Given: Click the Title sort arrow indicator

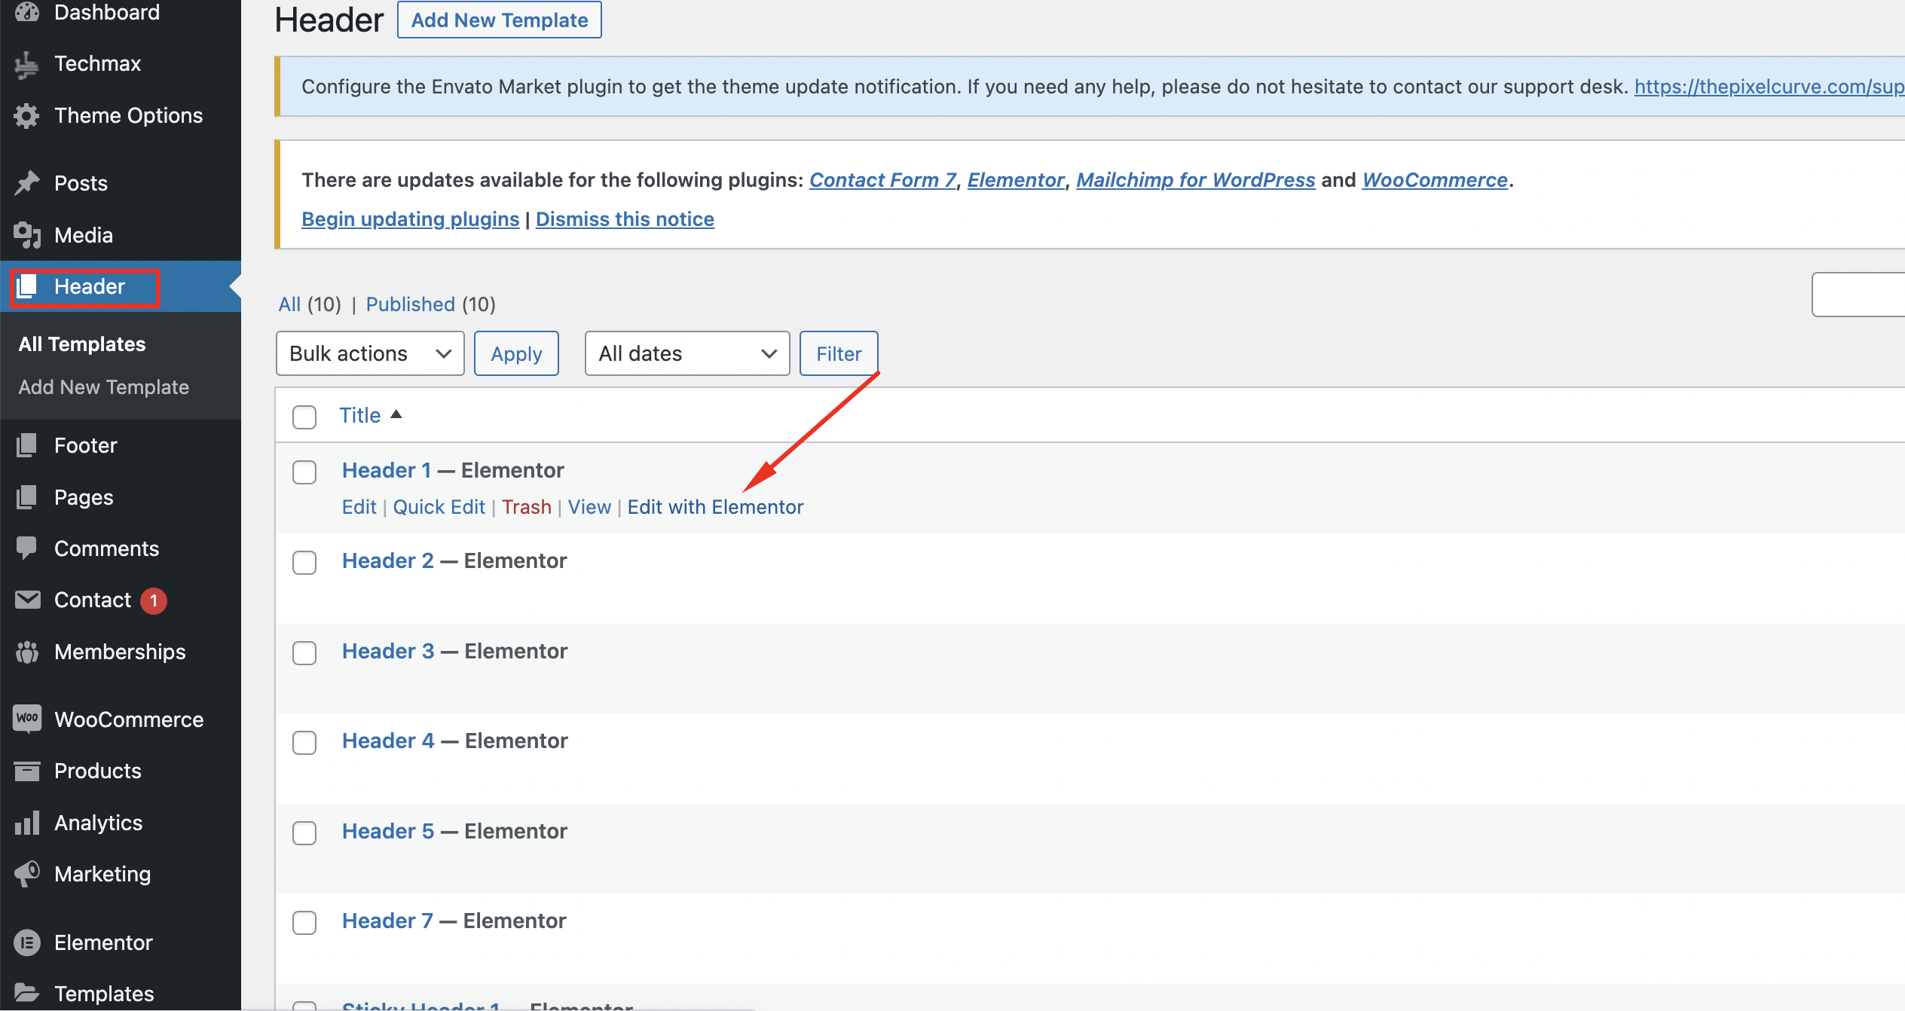Looking at the screenshot, I should [x=396, y=414].
